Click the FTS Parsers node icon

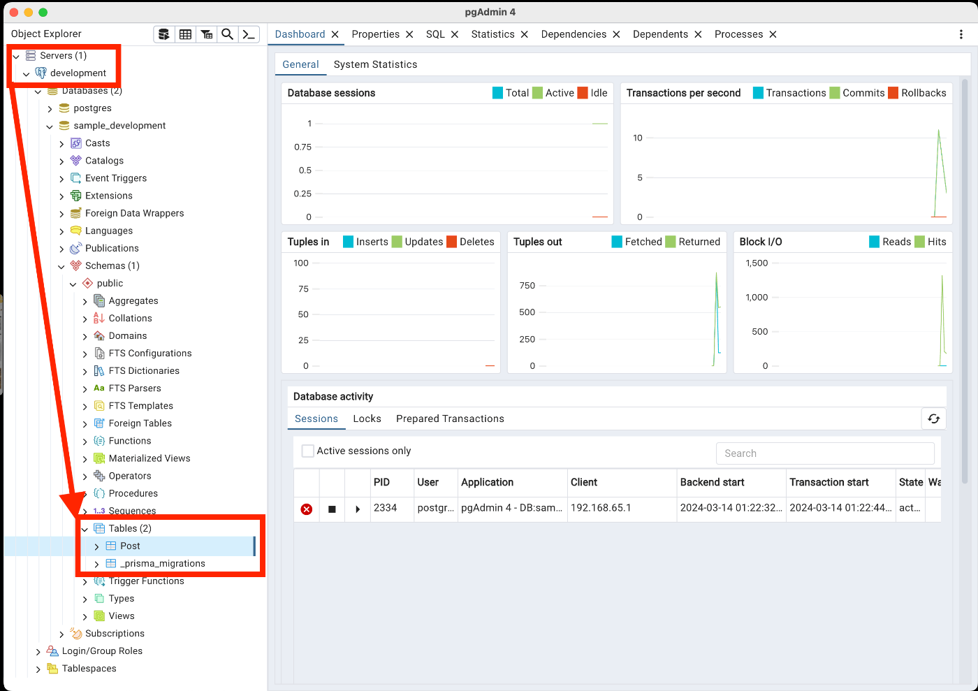[99, 388]
